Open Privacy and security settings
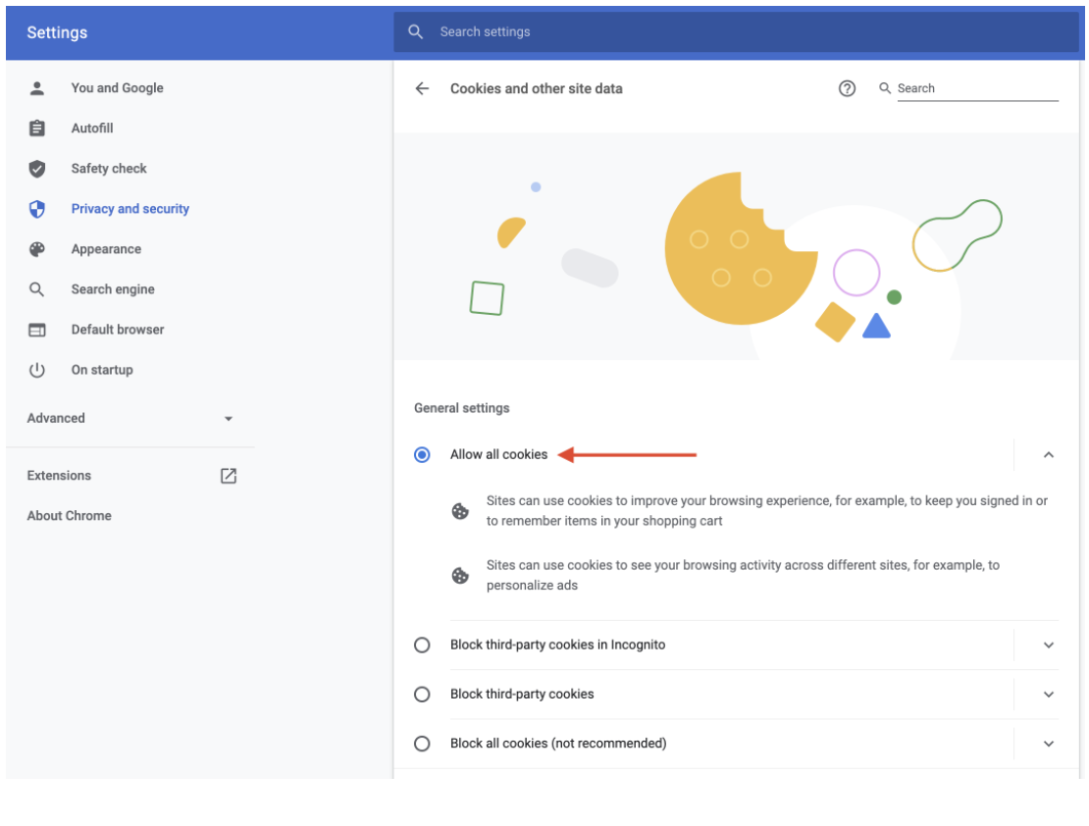The width and height of the screenshot is (1089, 826). (130, 209)
